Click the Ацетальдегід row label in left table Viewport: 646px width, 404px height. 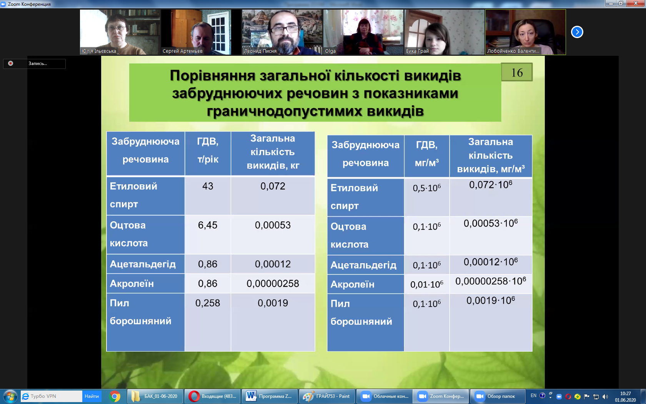(x=143, y=264)
